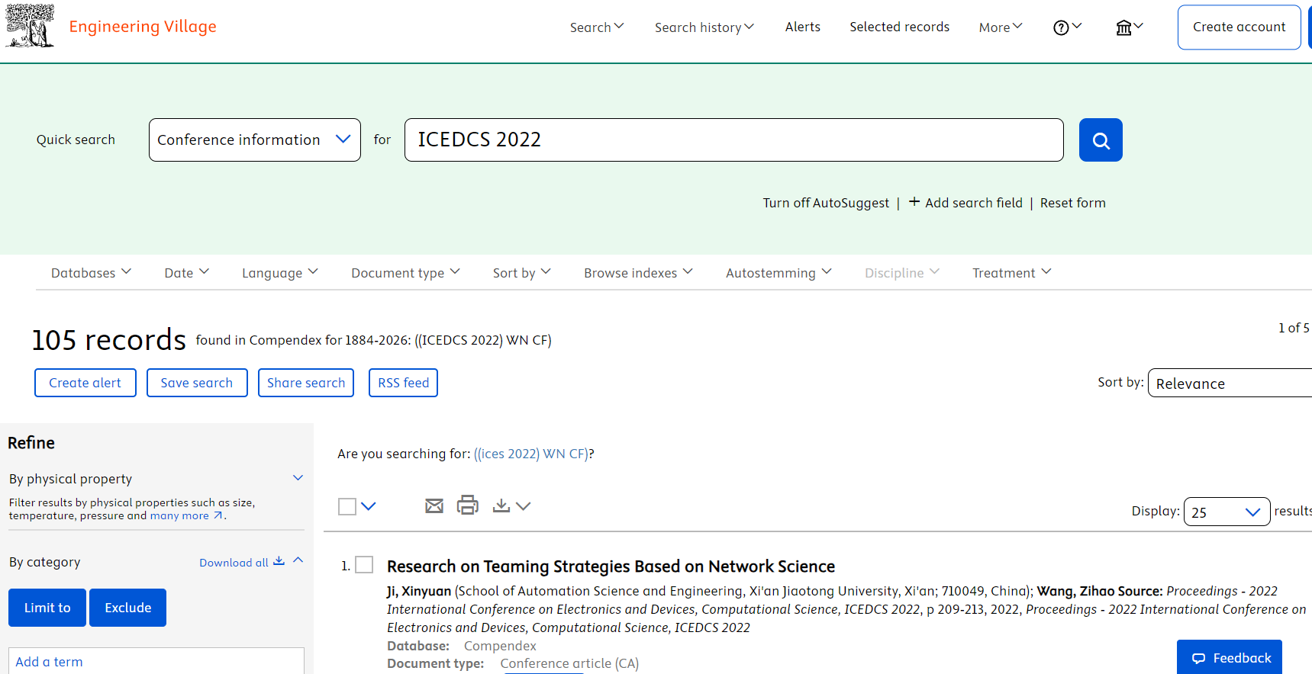Open the Sort by Relevance dropdown

click(x=1230, y=383)
